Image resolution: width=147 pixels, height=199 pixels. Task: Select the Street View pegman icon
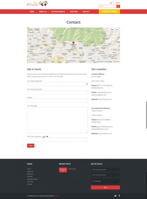29,30
